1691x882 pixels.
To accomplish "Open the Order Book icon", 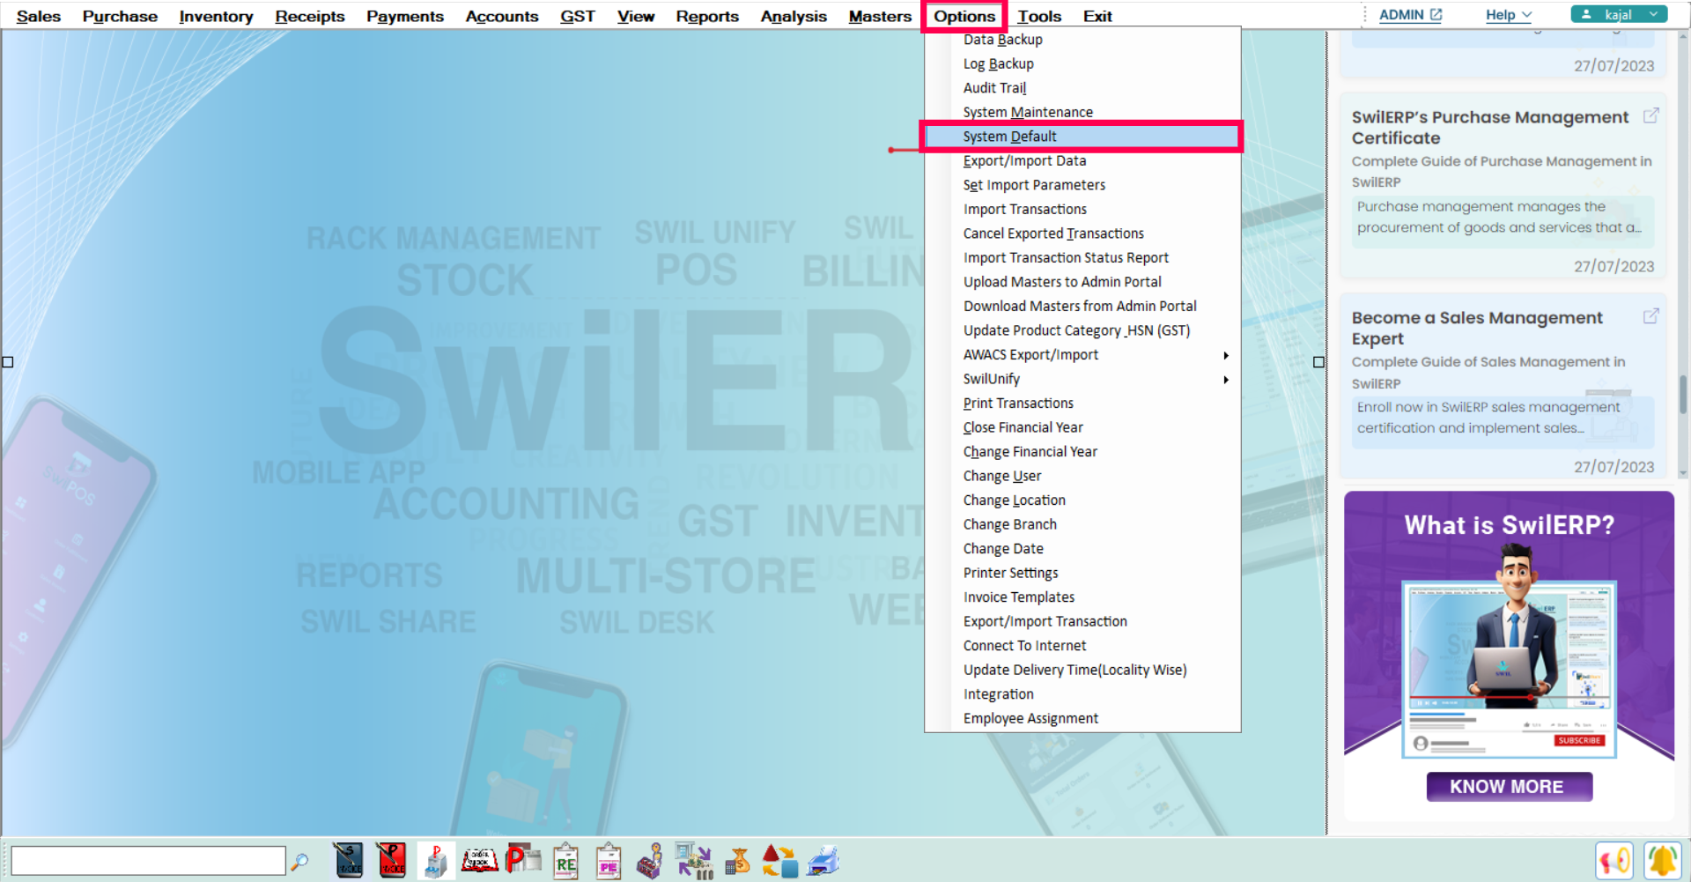I will point(480,860).
